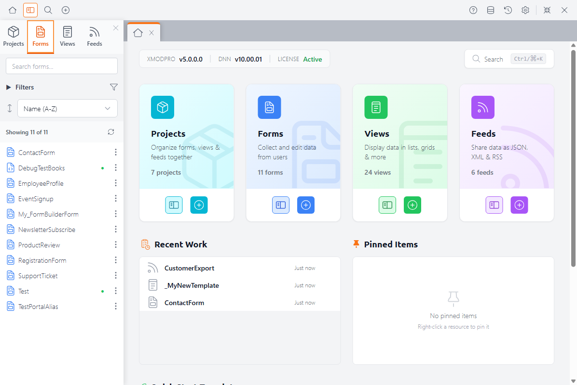The width and height of the screenshot is (577, 385).
Task: Open EventSignup three-dot menu
Action: pos(116,199)
